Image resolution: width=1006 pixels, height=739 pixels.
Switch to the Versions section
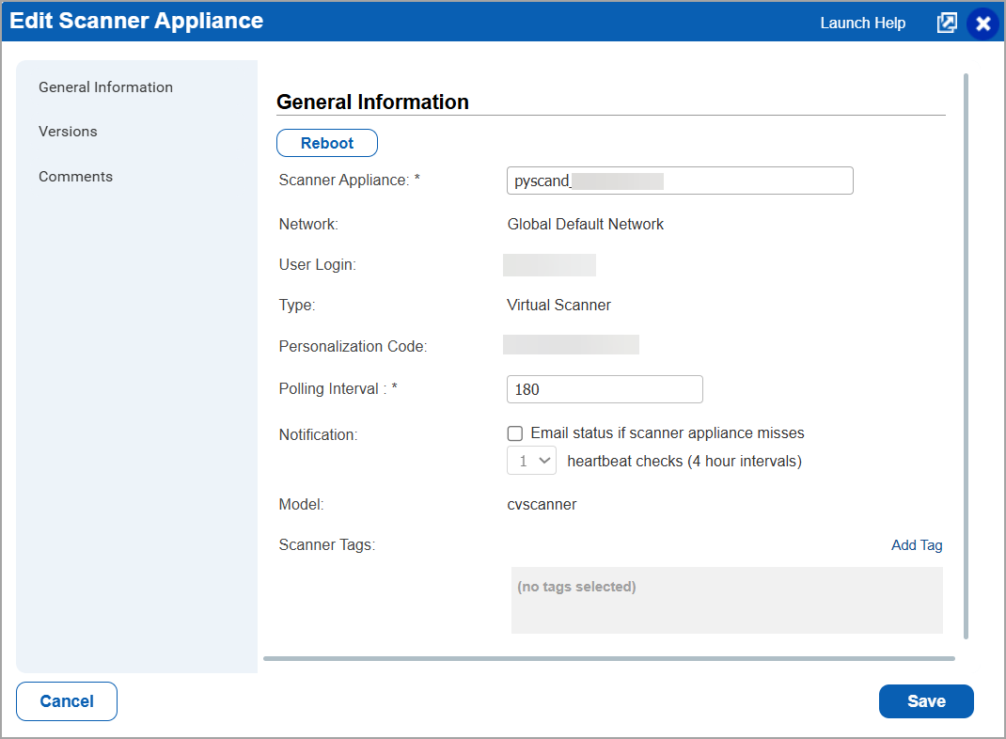point(68,132)
